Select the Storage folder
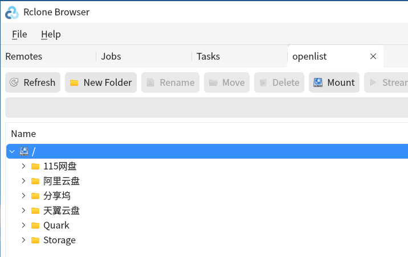 (x=59, y=240)
